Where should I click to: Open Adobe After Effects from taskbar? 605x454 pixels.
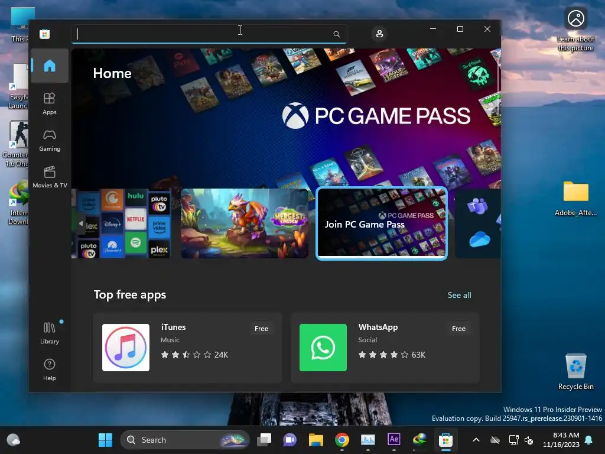[394, 439]
